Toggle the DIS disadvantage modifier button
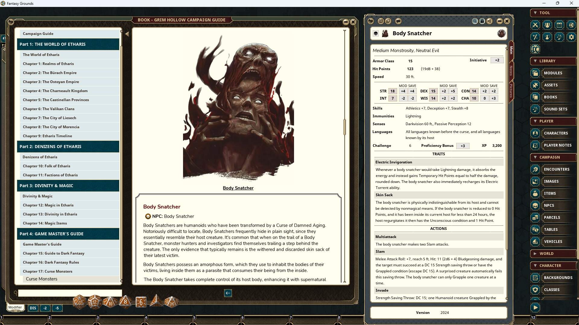The width and height of the screenshot is (579, 325). [33, 308]
